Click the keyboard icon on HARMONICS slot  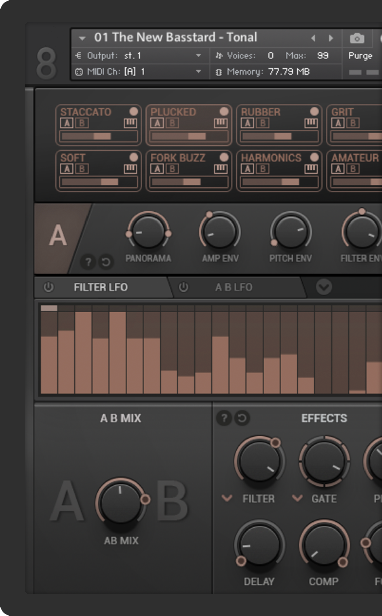(x=311, y=169)
